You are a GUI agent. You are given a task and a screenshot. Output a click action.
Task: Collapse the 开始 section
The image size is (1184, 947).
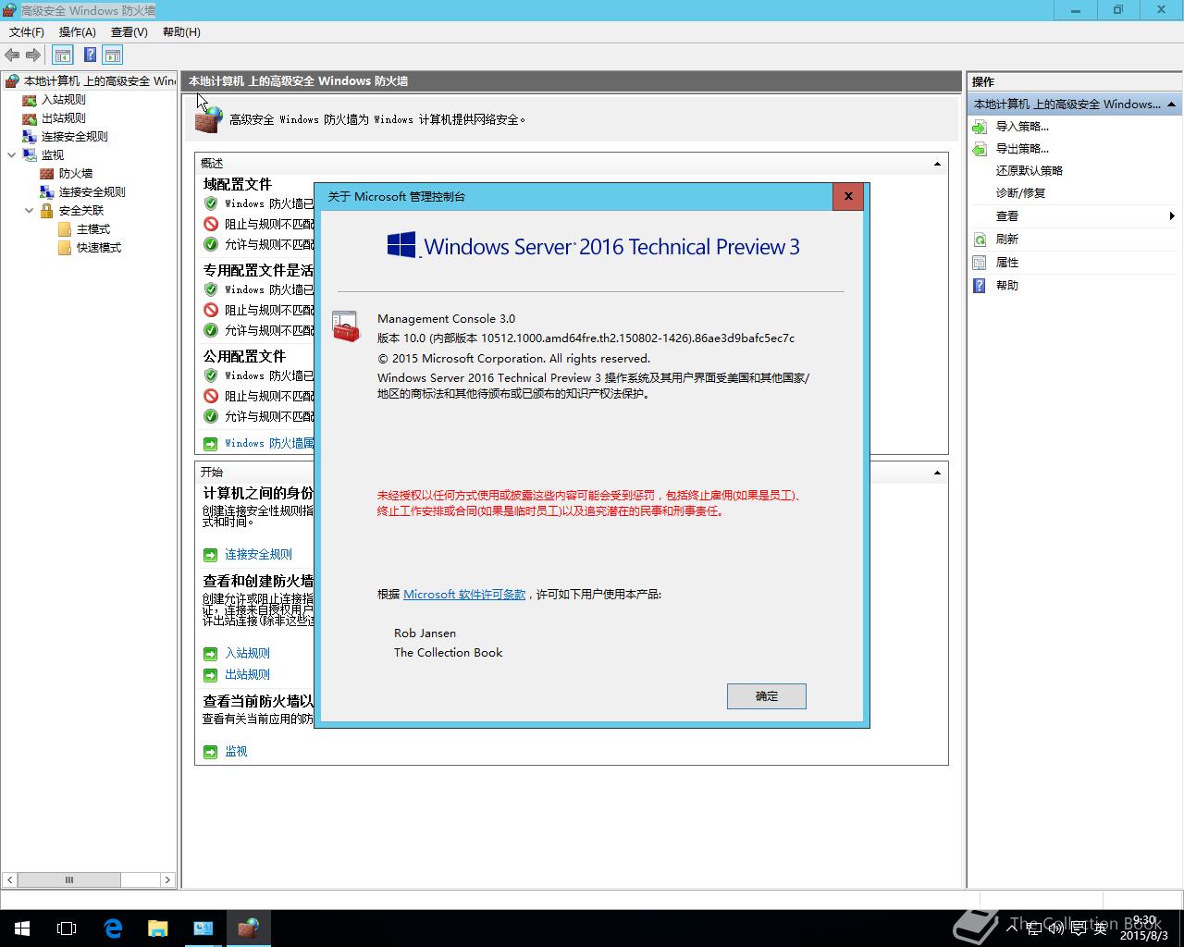pyautogui.click(x=937, y=473)
